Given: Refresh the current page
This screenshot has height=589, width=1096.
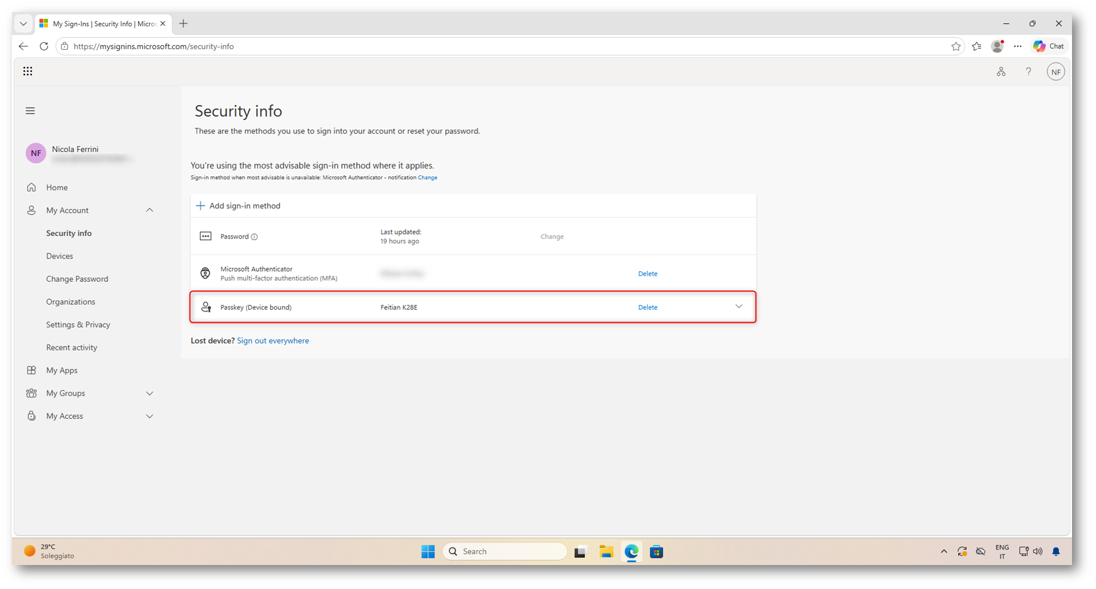Looking at the screenshot, I should tap(44, 46).
